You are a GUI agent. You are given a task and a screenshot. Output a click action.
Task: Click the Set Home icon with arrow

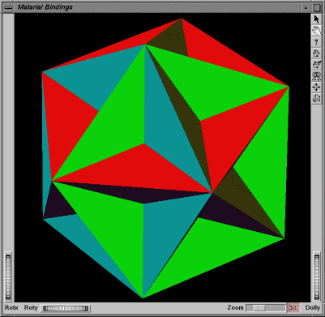tap(316, 65)
